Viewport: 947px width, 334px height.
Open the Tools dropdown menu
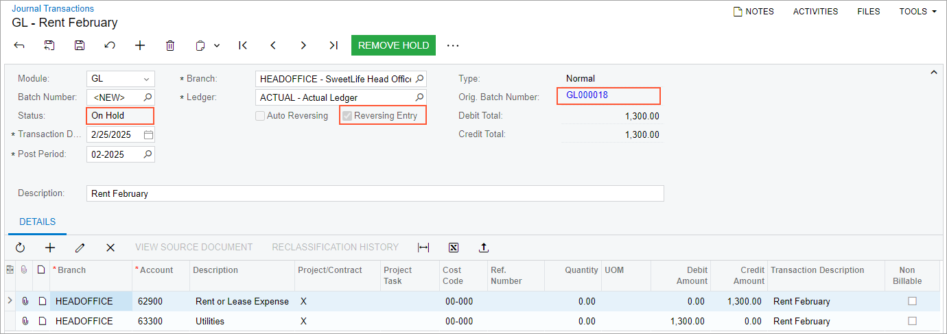coord(918,12)
